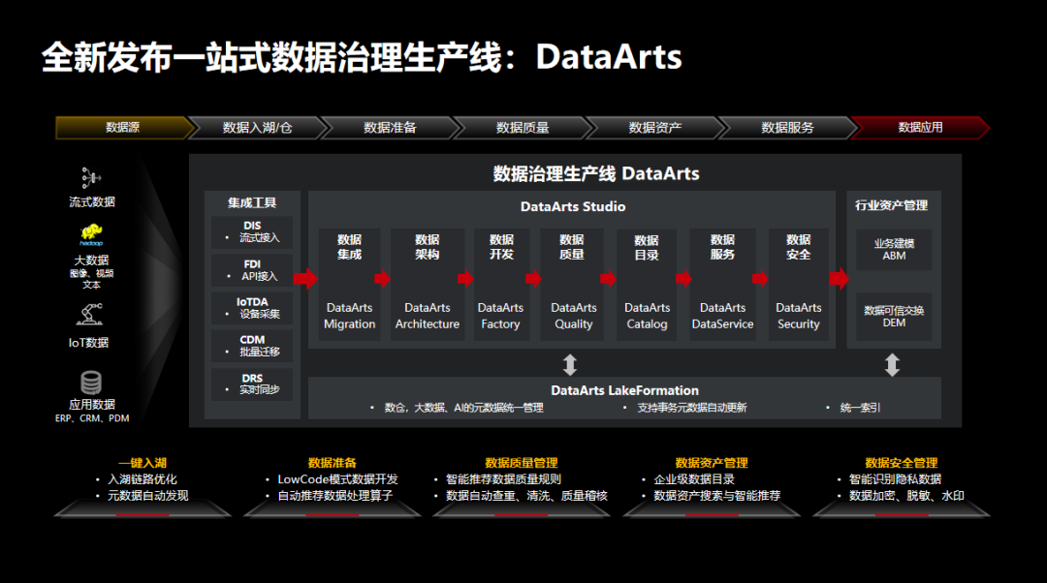
Task: Select the 数据源 stage in the chevron bar
Action: pyautogui.click(x=123, y=128)
